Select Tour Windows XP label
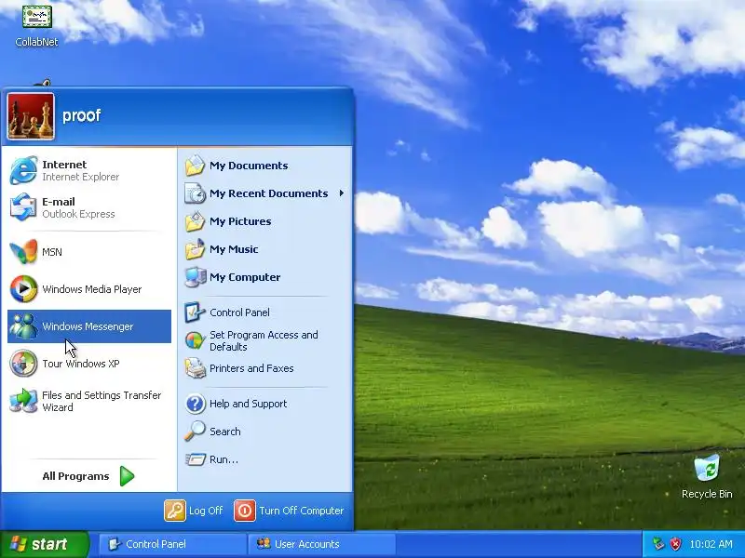The height and width of the screenshot is (558, 745). tap(81, 364)
